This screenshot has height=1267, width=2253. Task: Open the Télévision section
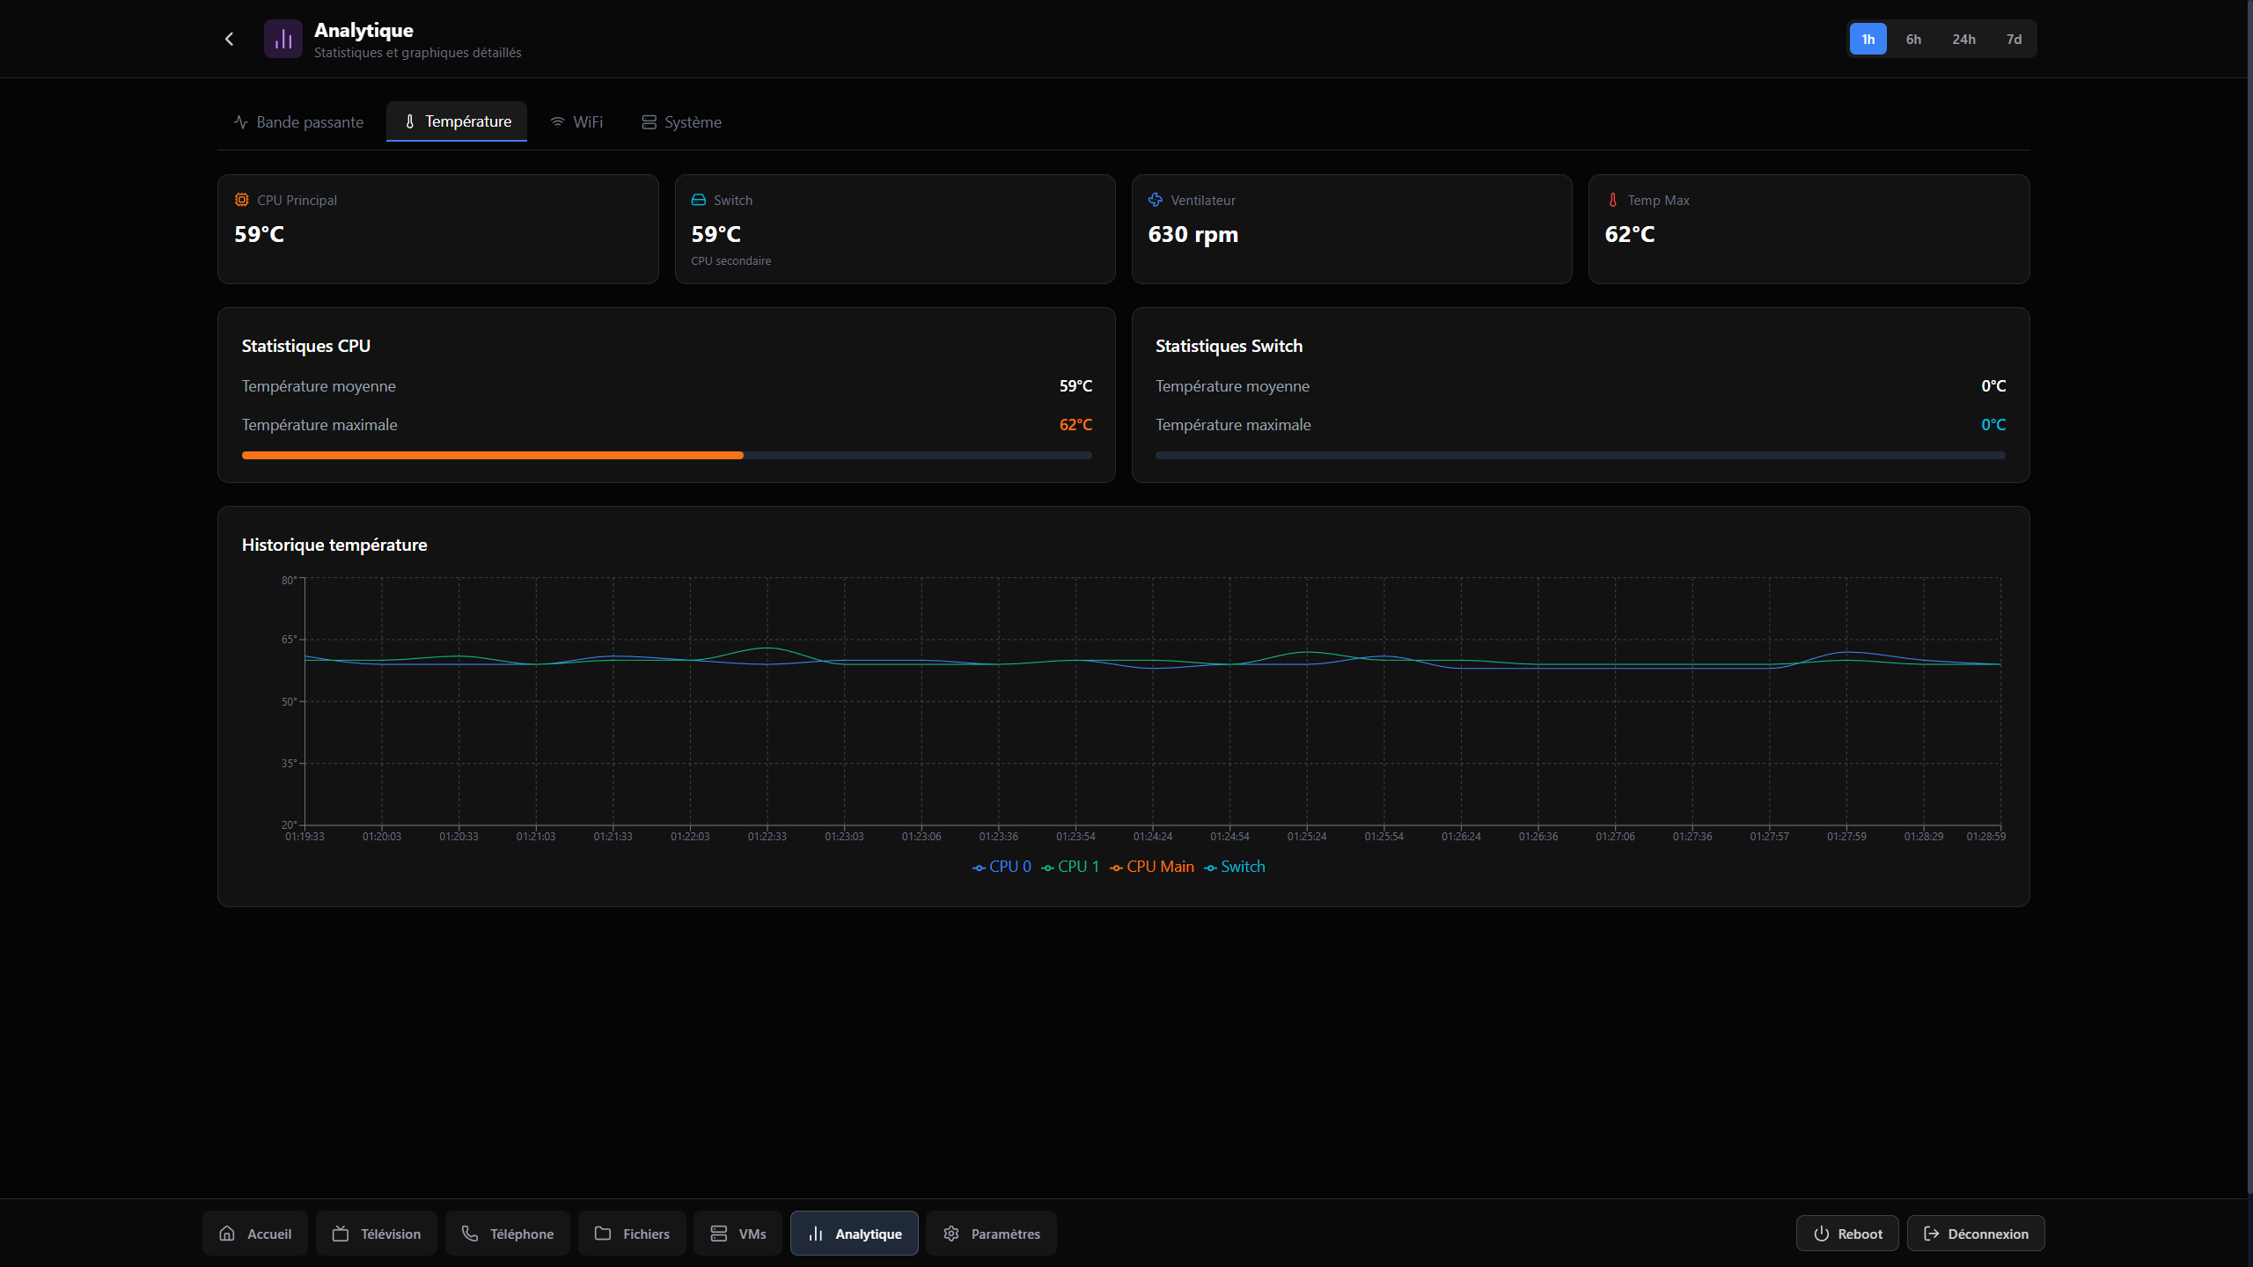click(x=377, y=1234)
